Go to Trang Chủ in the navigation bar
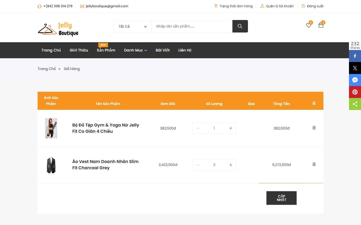The width and height of the screenshot is (361, 225). click(51, 50)
